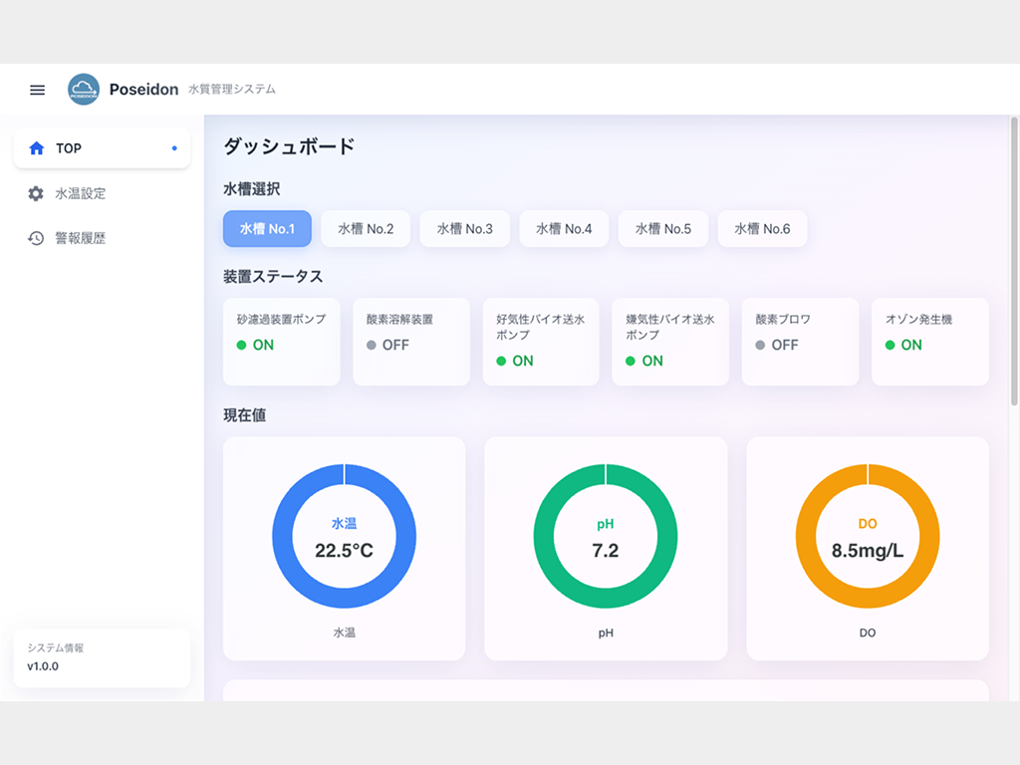Click the 8.5mg/L DO value
This screenshot has height=765, width=1020.
(868, 551)
